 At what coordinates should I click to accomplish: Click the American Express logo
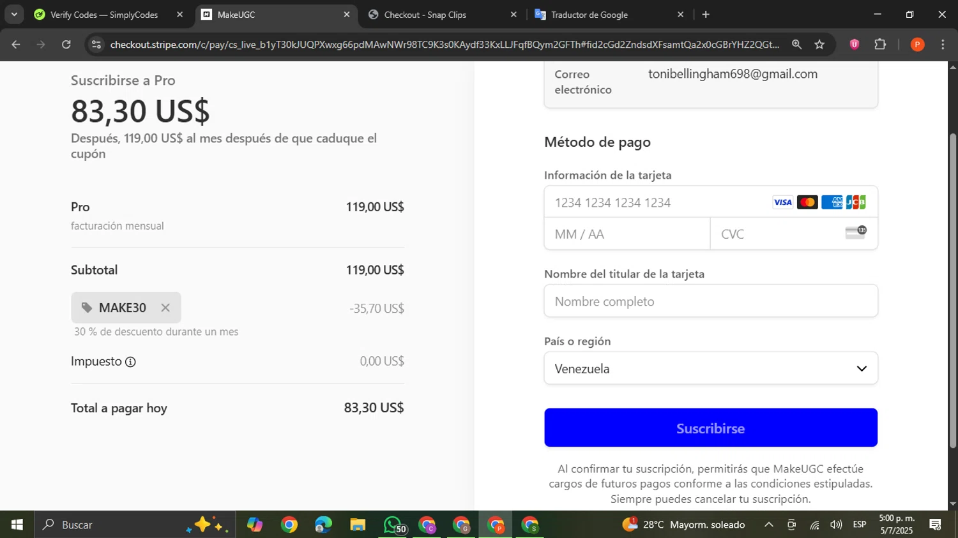tap(832, 202)
